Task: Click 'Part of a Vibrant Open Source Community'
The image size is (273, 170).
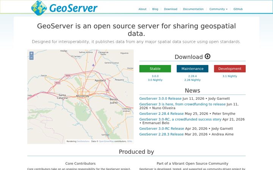Action: [192, 164]
